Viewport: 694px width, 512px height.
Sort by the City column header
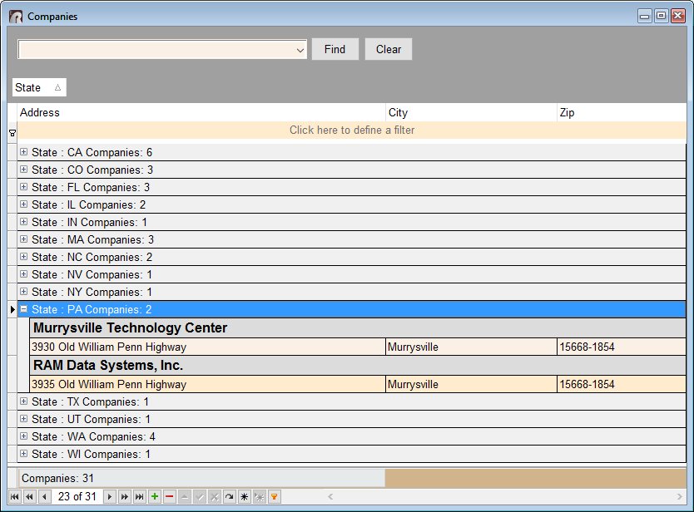470,112
